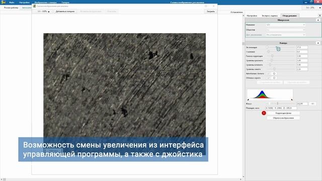Screen dimensions: 322x181
Task: Collapse the Камера section
Action: point(318,43)
